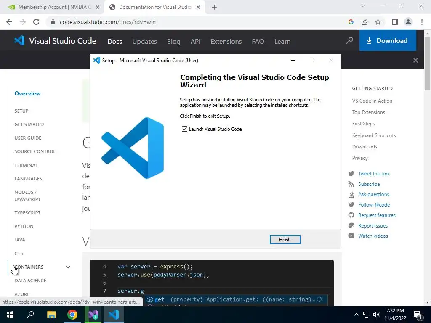
Task: Dismiss the banner with the X icon
Action: point(415,60)
